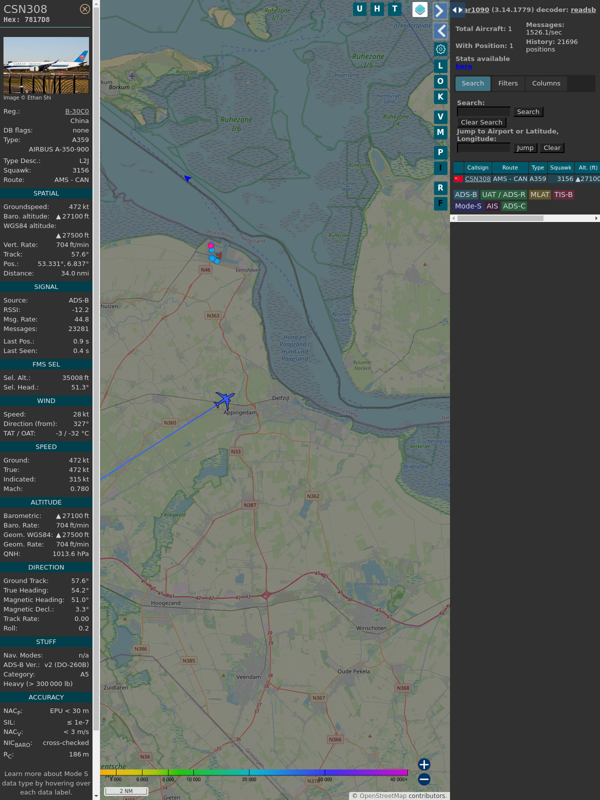Collapse sidebar with left chevron button

[x=440, y=31]
